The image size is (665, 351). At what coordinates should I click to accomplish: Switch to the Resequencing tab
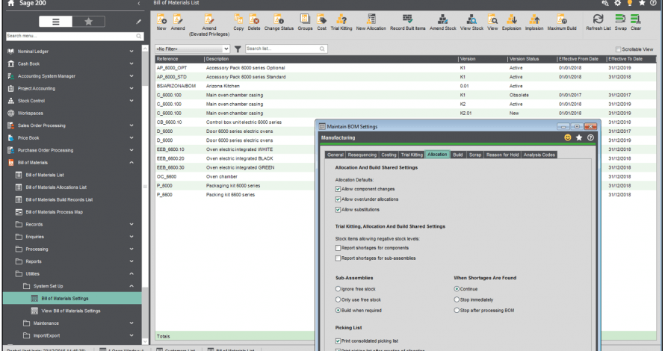pos(362,155)
